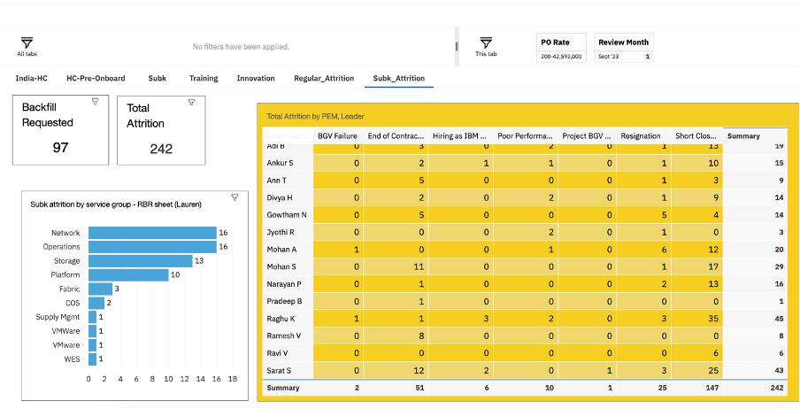
Task: Click the BGV Failure column header
Action: pos(337,135)
